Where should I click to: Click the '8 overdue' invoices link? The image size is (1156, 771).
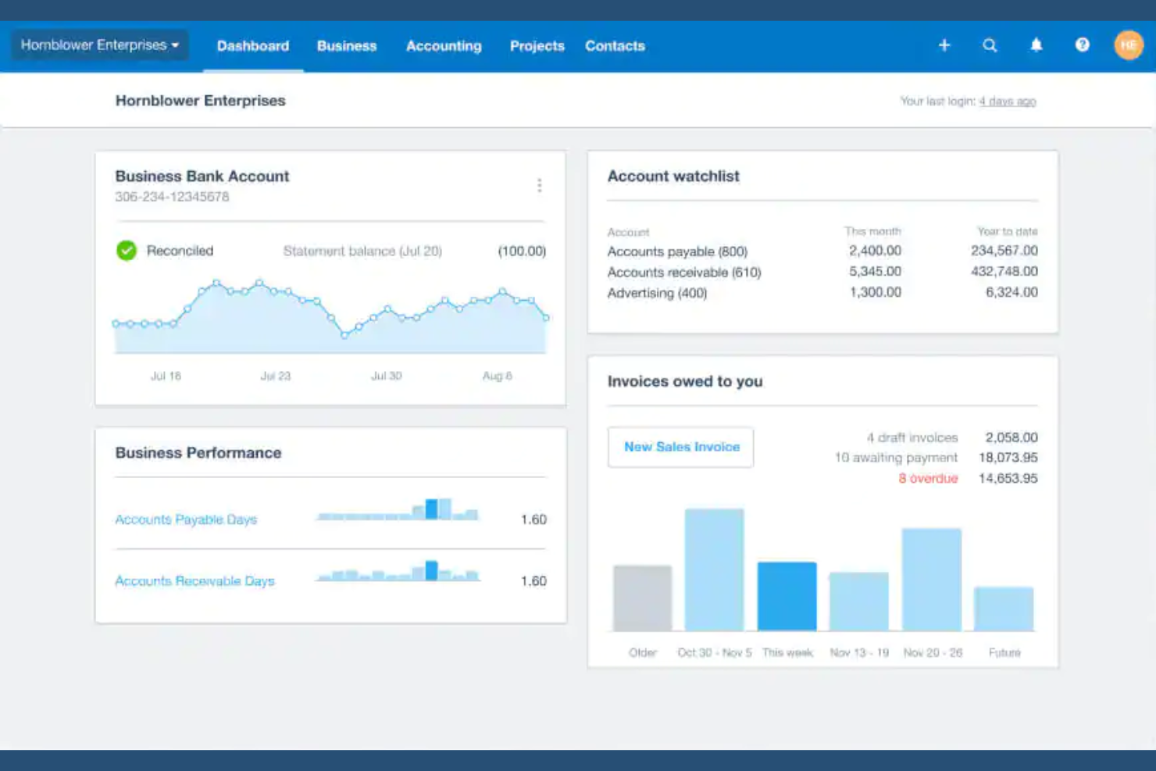[927, 478]
